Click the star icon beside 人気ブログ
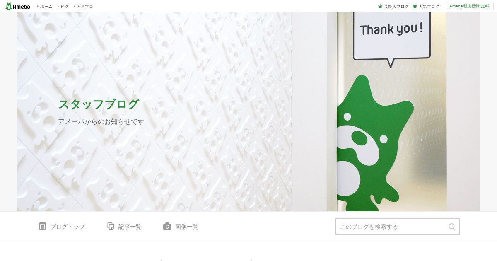 coord(415,6)
